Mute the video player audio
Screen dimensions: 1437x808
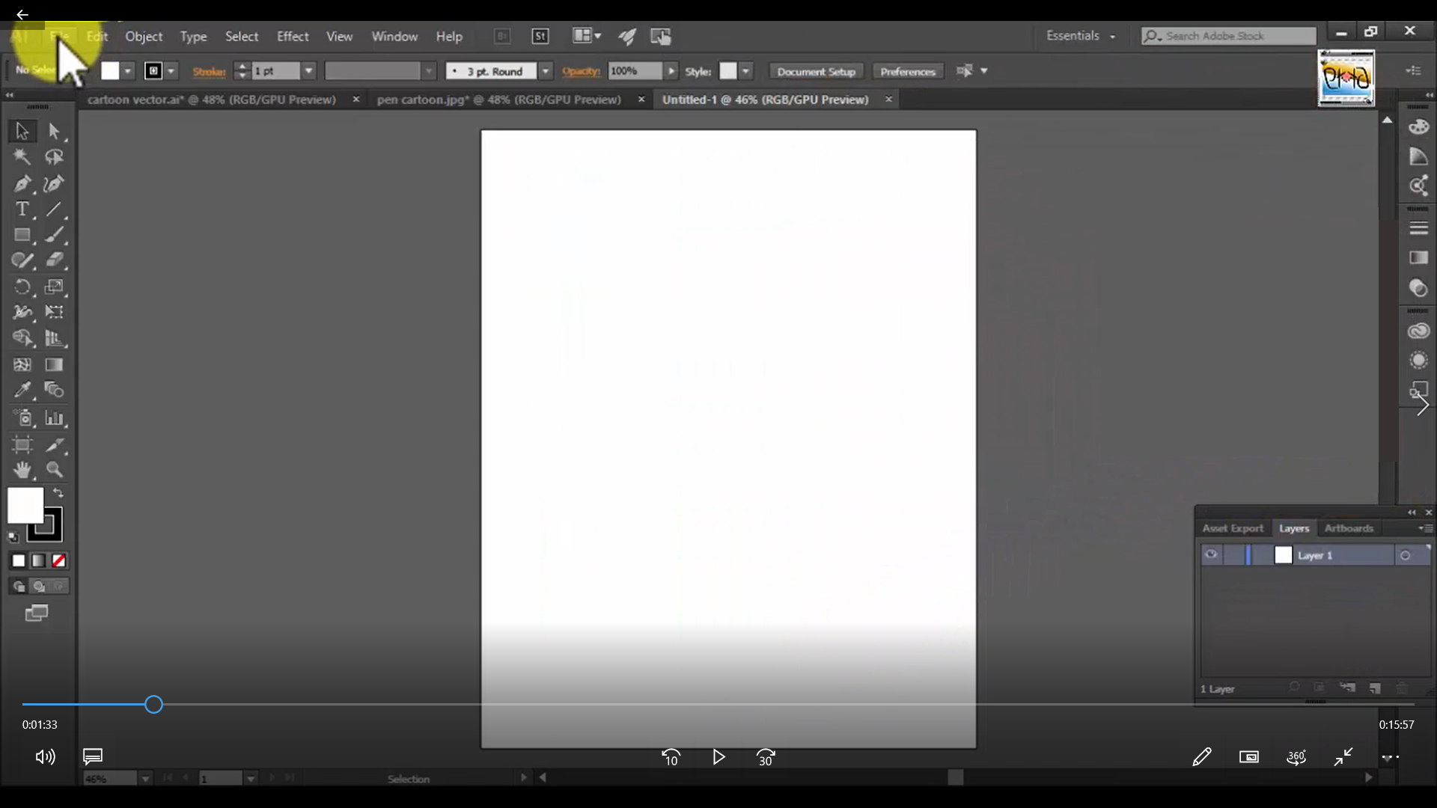click(44, 757)
